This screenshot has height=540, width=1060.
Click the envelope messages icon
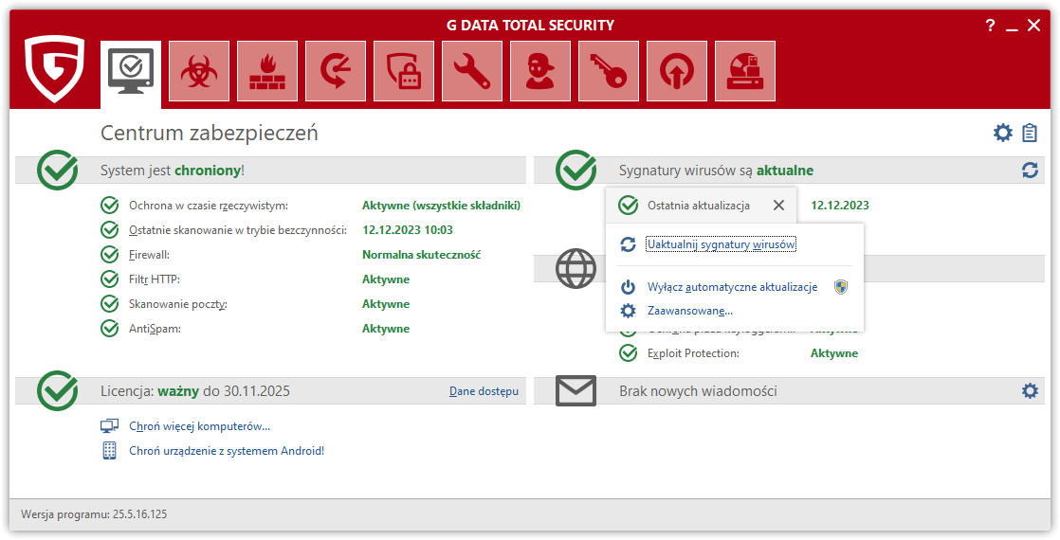pyautogui.click(x=576, y=390)
